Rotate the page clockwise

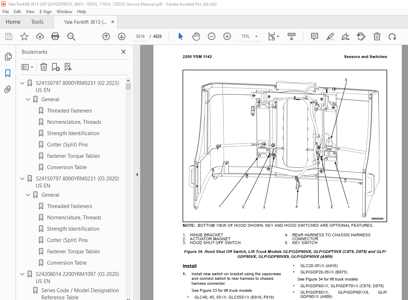392,36
